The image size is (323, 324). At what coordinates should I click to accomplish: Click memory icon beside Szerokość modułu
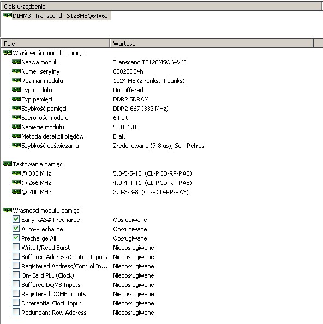click(16, 118)
